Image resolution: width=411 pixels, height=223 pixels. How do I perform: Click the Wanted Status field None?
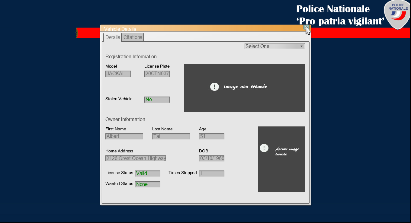point(147,184)
